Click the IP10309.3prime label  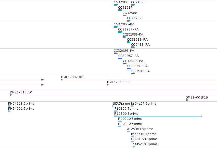point(126,114)
